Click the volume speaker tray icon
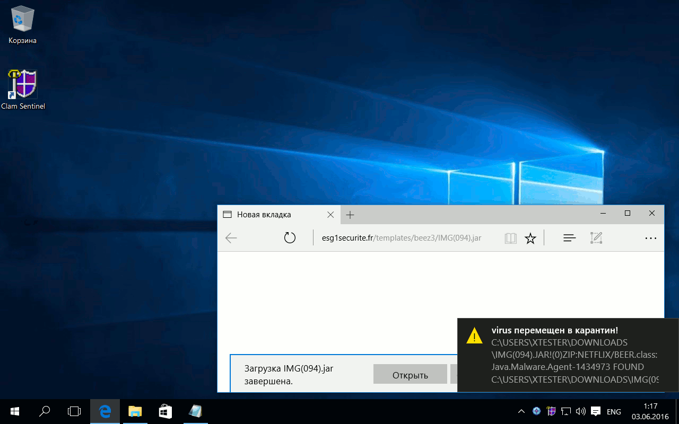Screen dimensions: 679x424 point(580,411)
